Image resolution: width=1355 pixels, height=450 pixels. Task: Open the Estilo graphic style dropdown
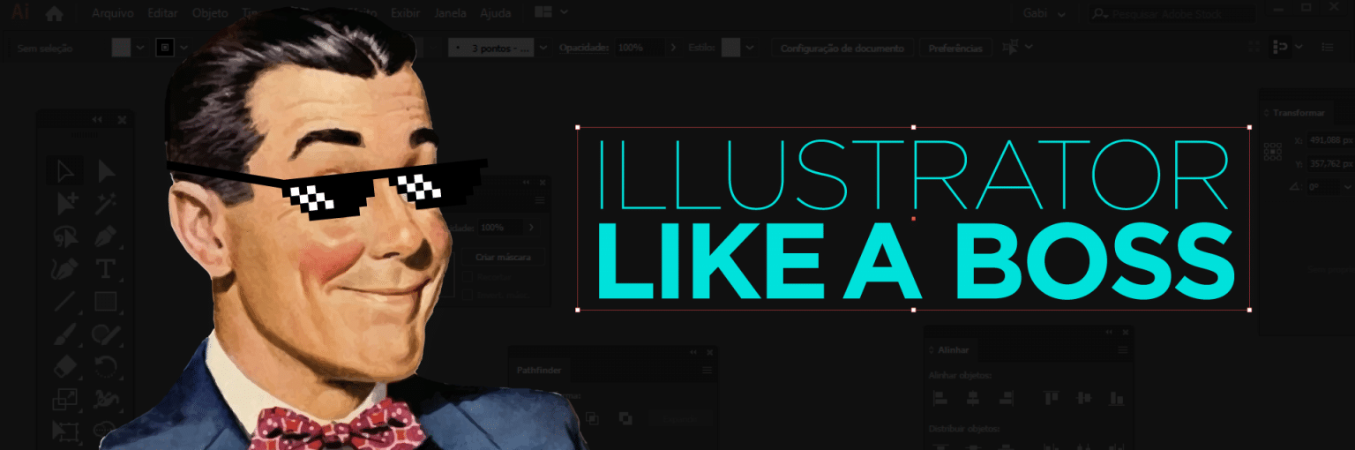tap(750, 48)
